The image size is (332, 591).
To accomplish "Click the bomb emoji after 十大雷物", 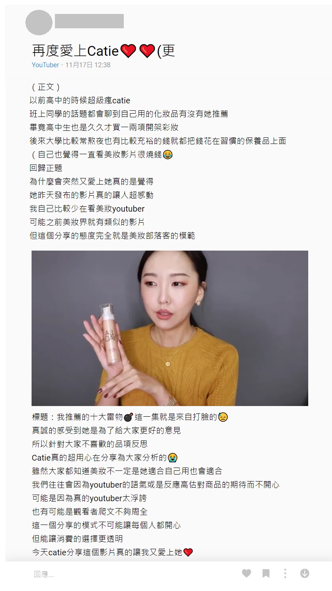I will point(128,417).
